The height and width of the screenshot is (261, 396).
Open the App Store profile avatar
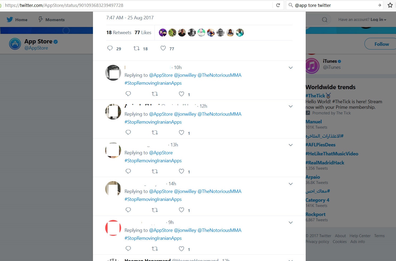click(15, 44)
